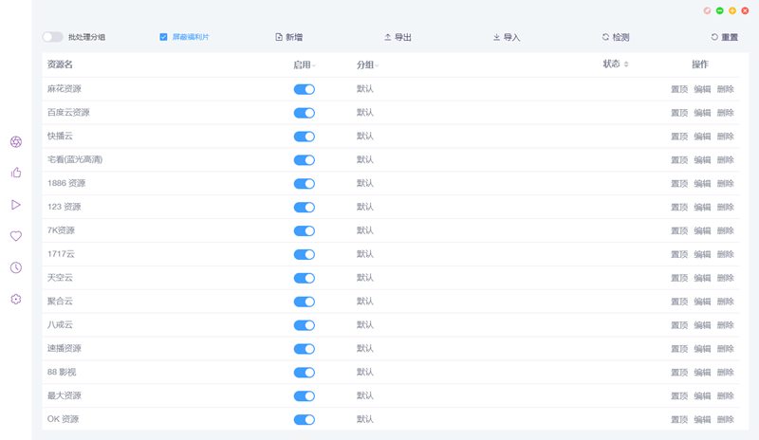Click the 新增 (add) button
Image resolution: width=759 pixels, height=440 pixels.
point(288,37)
